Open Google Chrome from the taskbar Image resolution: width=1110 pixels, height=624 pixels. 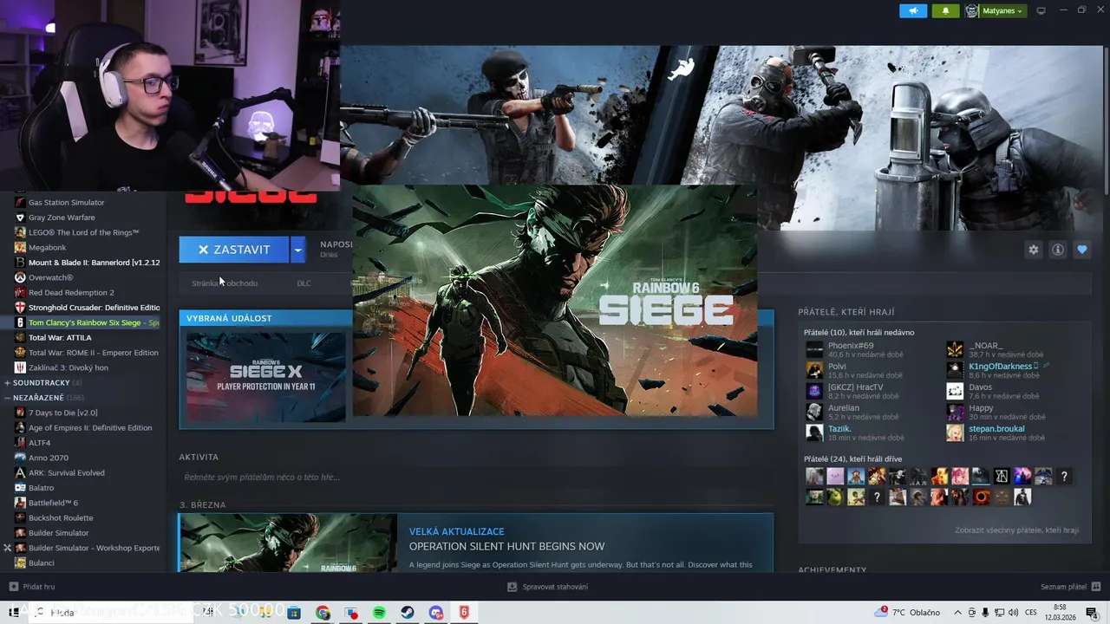pos(323,613)
